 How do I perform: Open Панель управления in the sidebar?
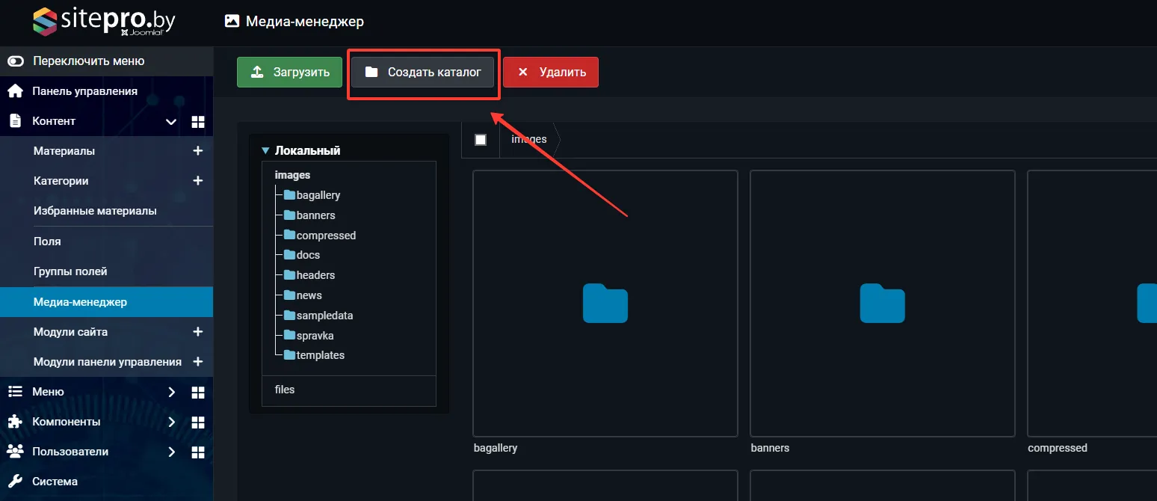84,91
